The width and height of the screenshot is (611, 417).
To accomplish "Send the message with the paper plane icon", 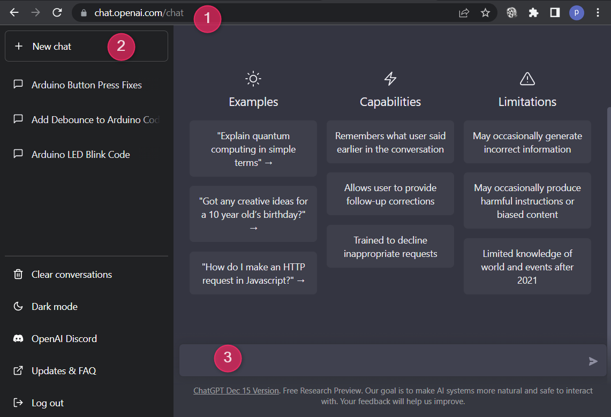I will click(x=593, y=361).
